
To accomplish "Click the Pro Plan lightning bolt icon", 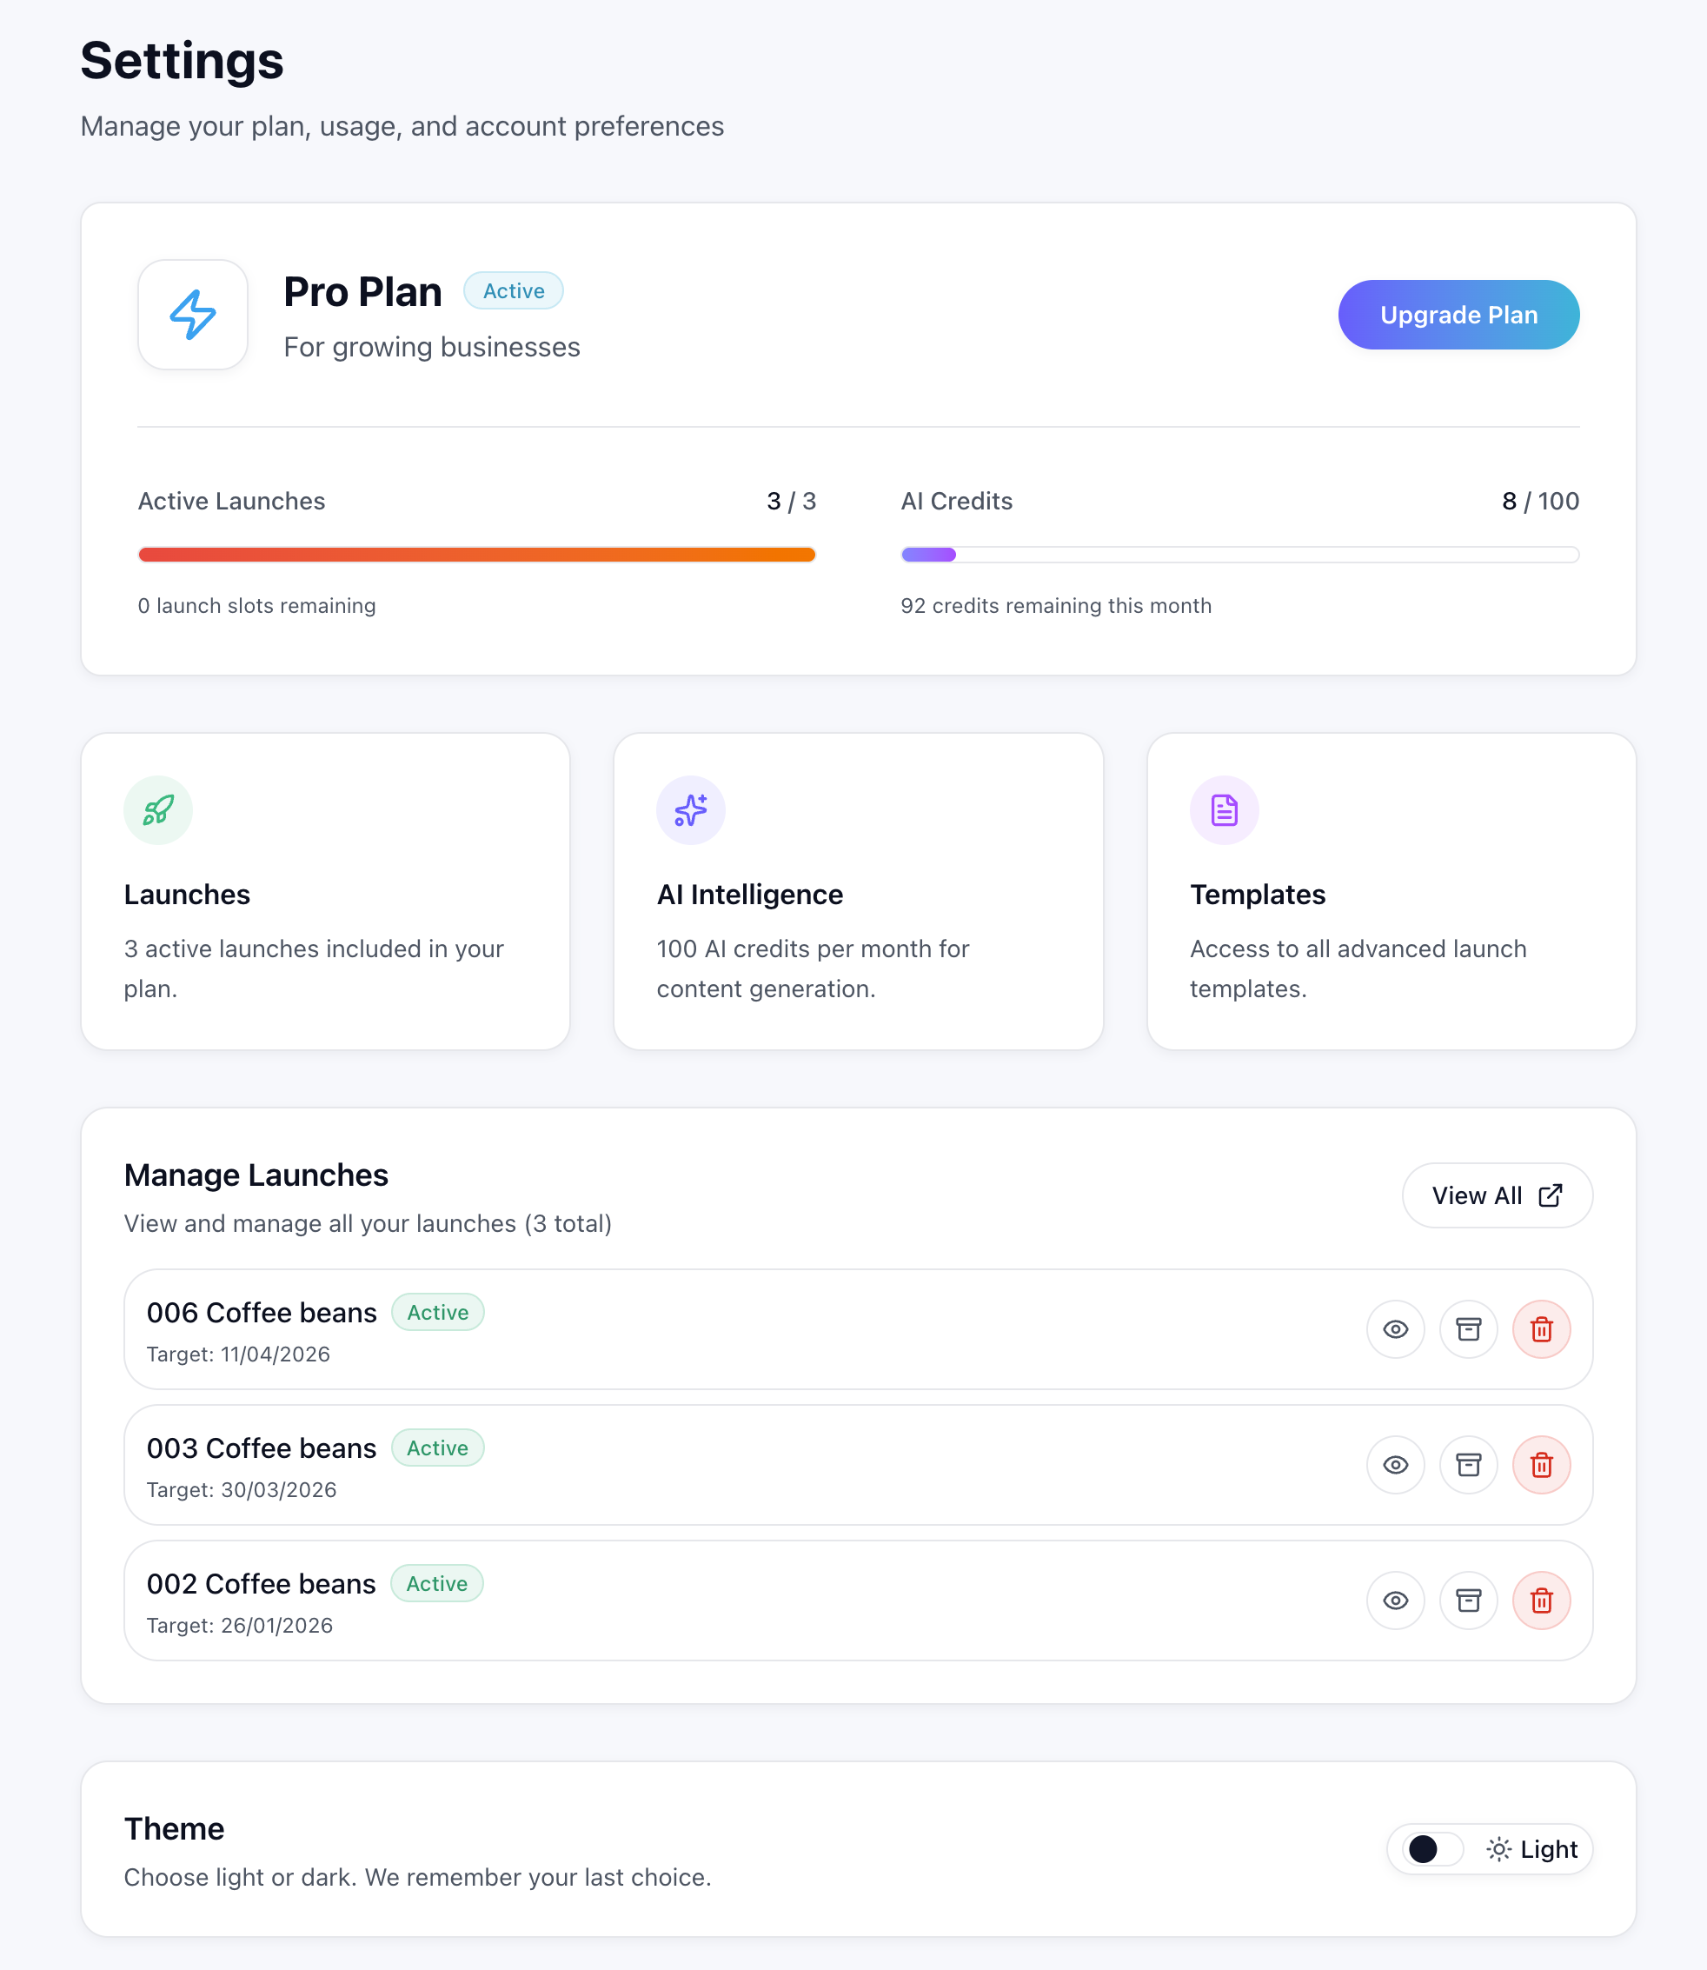I will pos(192,315).
